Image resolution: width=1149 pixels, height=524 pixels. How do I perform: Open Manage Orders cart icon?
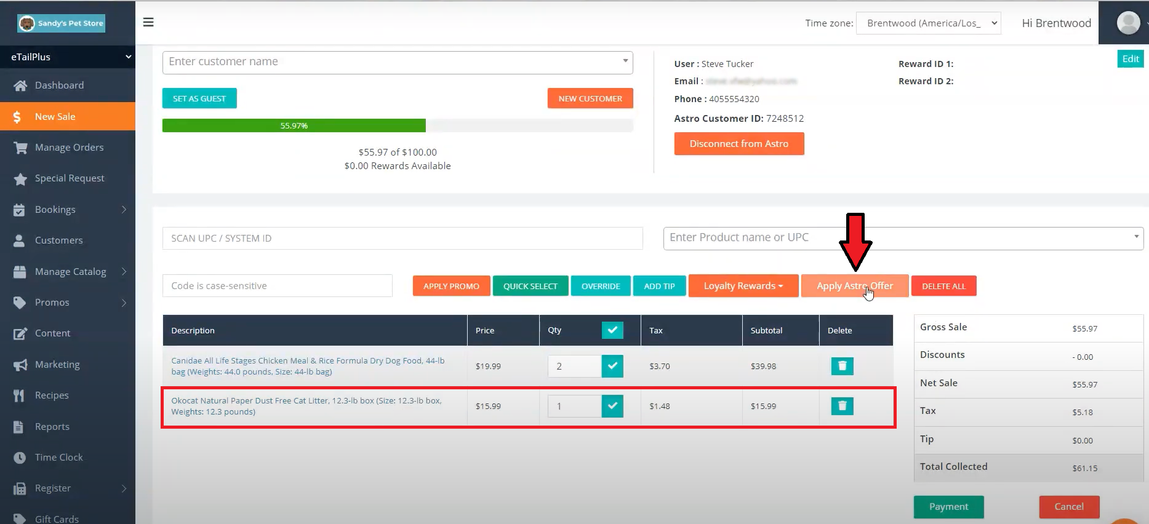point(20,148)
